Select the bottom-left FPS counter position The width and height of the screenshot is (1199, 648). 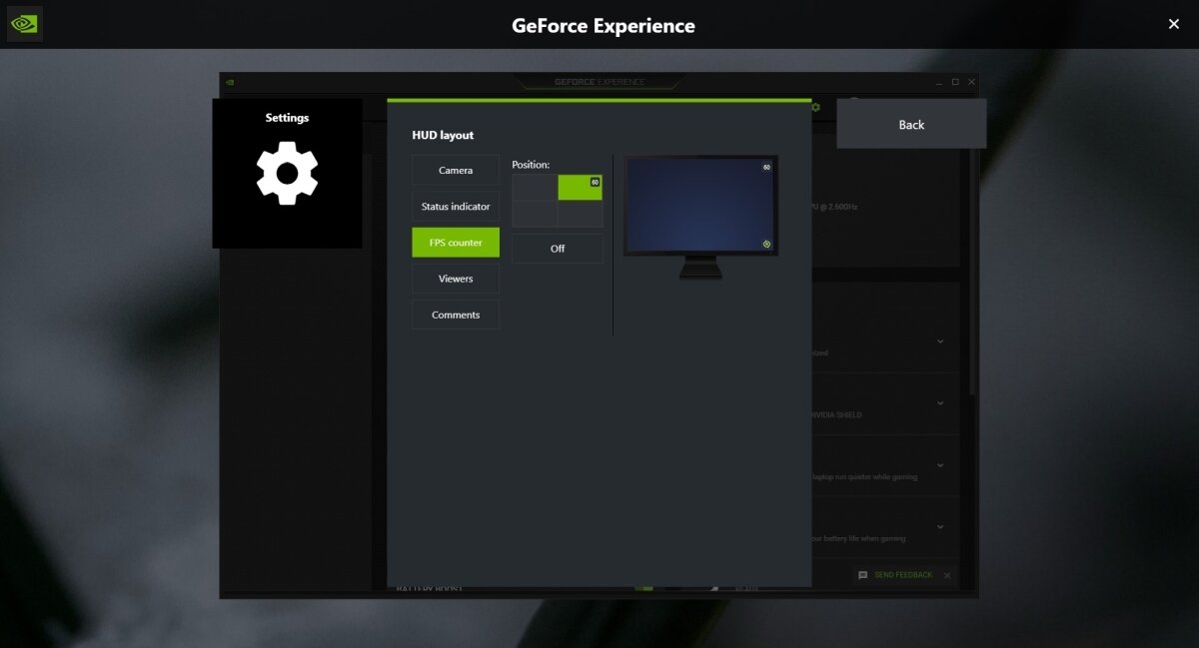click(533, 214)
